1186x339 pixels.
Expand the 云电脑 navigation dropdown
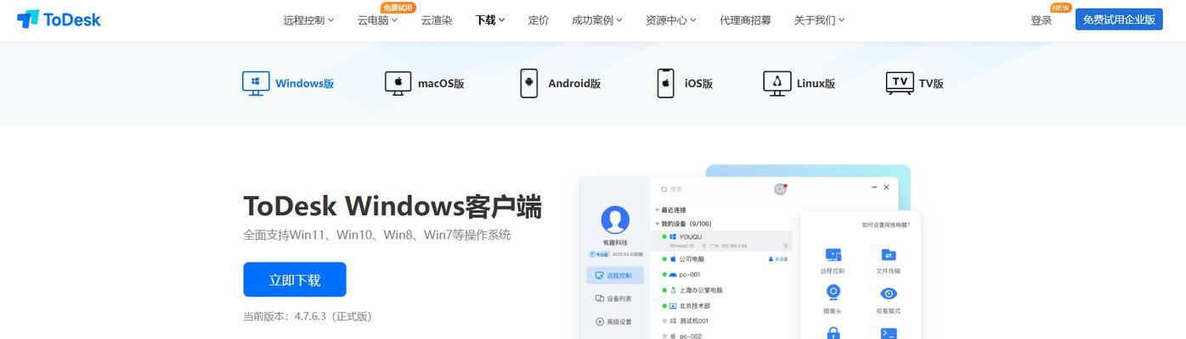point(377,20)
